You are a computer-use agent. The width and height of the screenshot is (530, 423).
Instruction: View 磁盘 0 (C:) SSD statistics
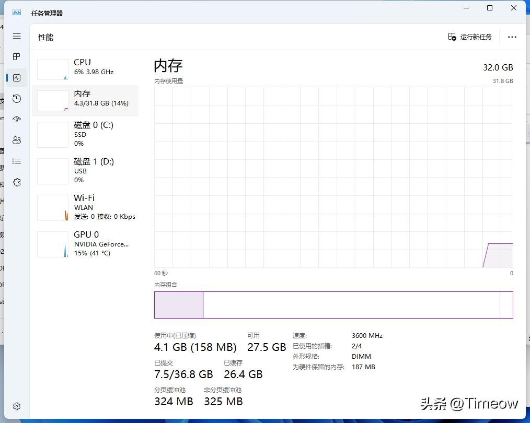tap(86, 134)
